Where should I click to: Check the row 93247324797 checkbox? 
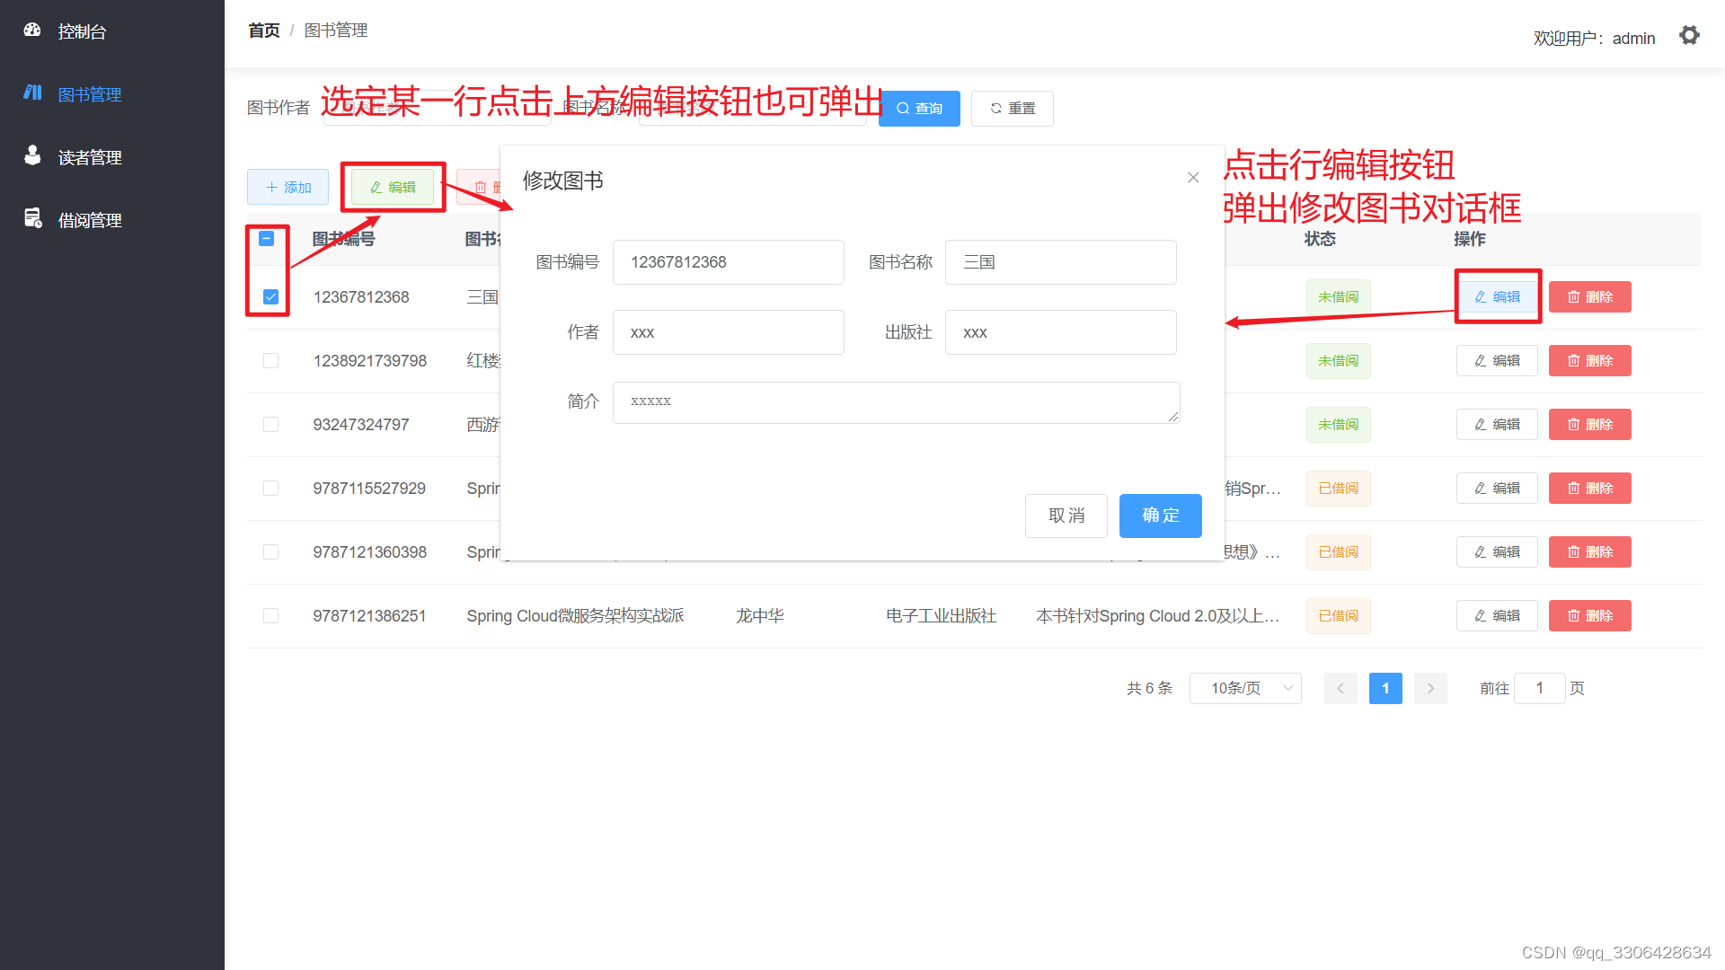tap(270, 425)
